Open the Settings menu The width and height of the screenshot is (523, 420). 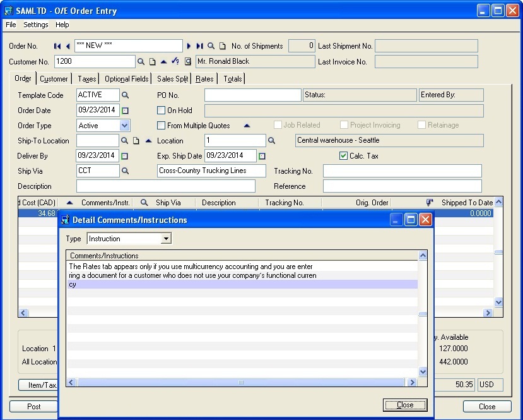coord(36,25)
